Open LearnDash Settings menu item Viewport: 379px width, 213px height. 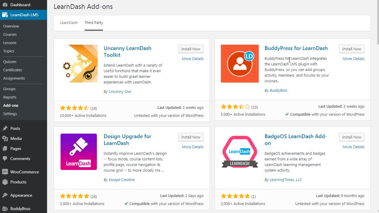click(10, 114)
